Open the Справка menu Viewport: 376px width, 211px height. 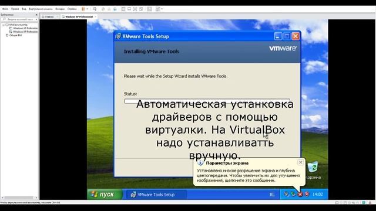(72, 9)
